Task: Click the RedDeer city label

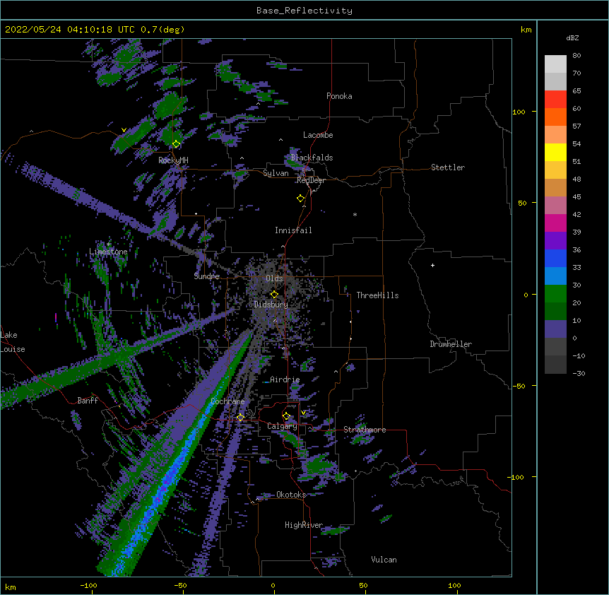Action: [x=311, y=180]
